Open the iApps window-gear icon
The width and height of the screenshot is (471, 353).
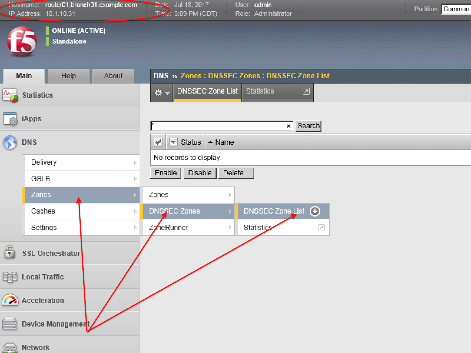[x=10, y=119]
